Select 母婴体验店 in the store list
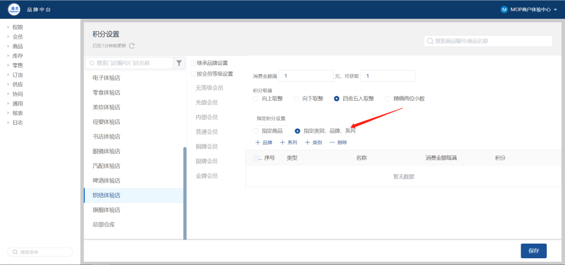 click(x=134, y=122)
